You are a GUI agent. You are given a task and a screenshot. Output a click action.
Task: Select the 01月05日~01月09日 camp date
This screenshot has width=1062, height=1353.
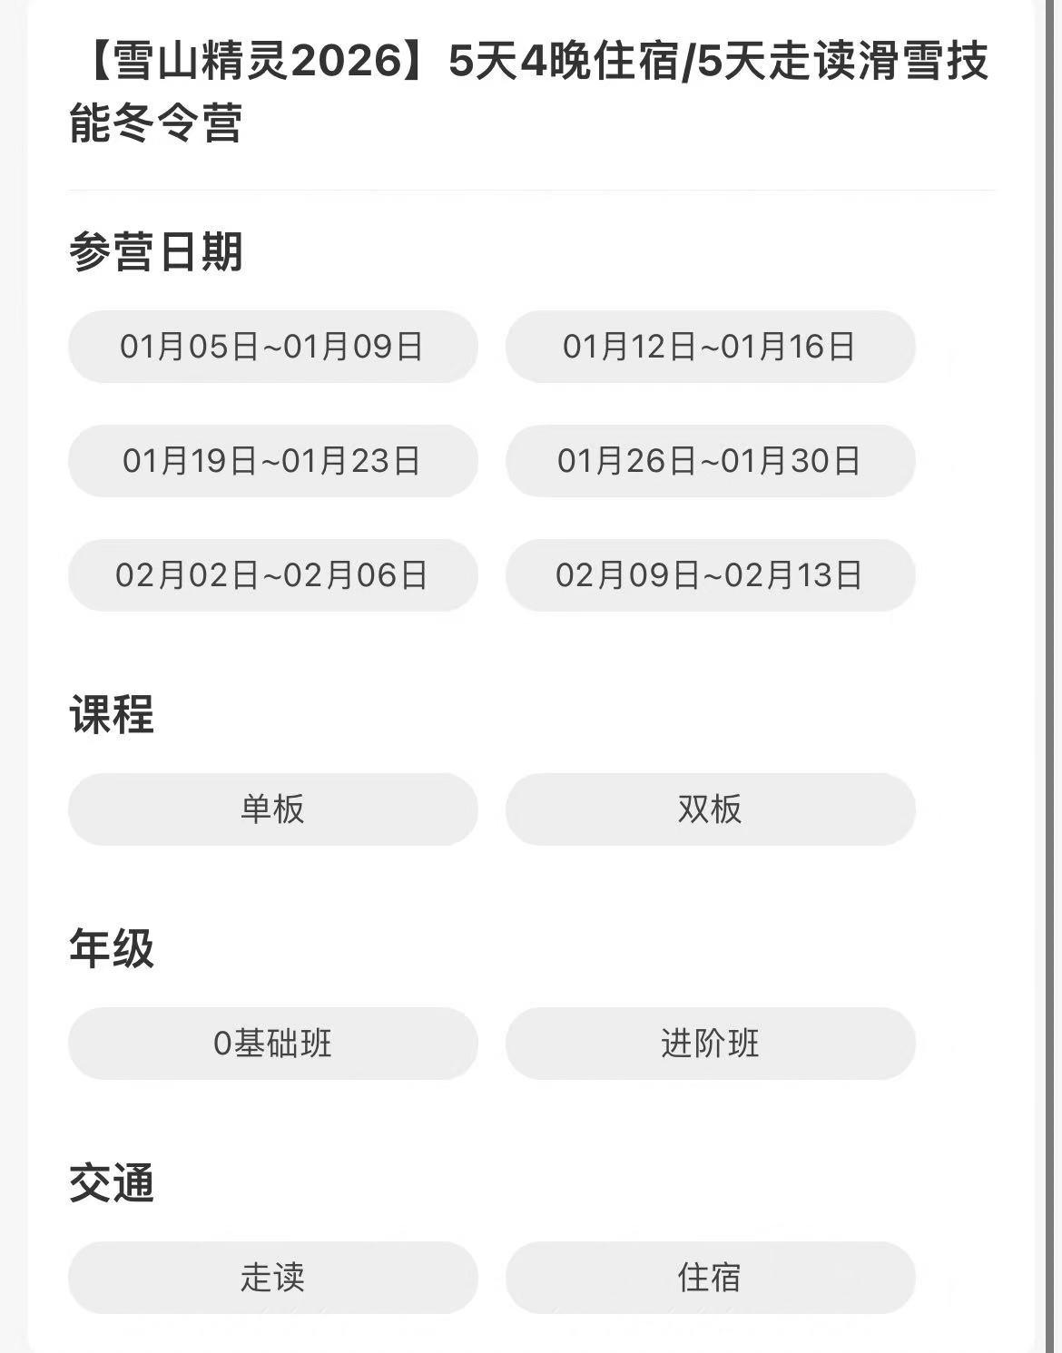pyautogui.click(x=272, y=347)
